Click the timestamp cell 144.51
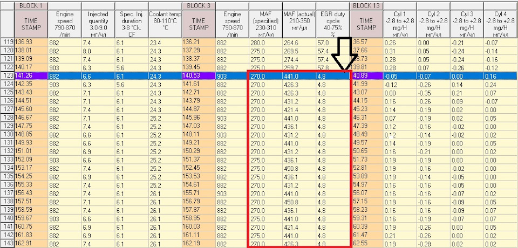Screen dimensions: 518x248 click(x=31, y=101)
